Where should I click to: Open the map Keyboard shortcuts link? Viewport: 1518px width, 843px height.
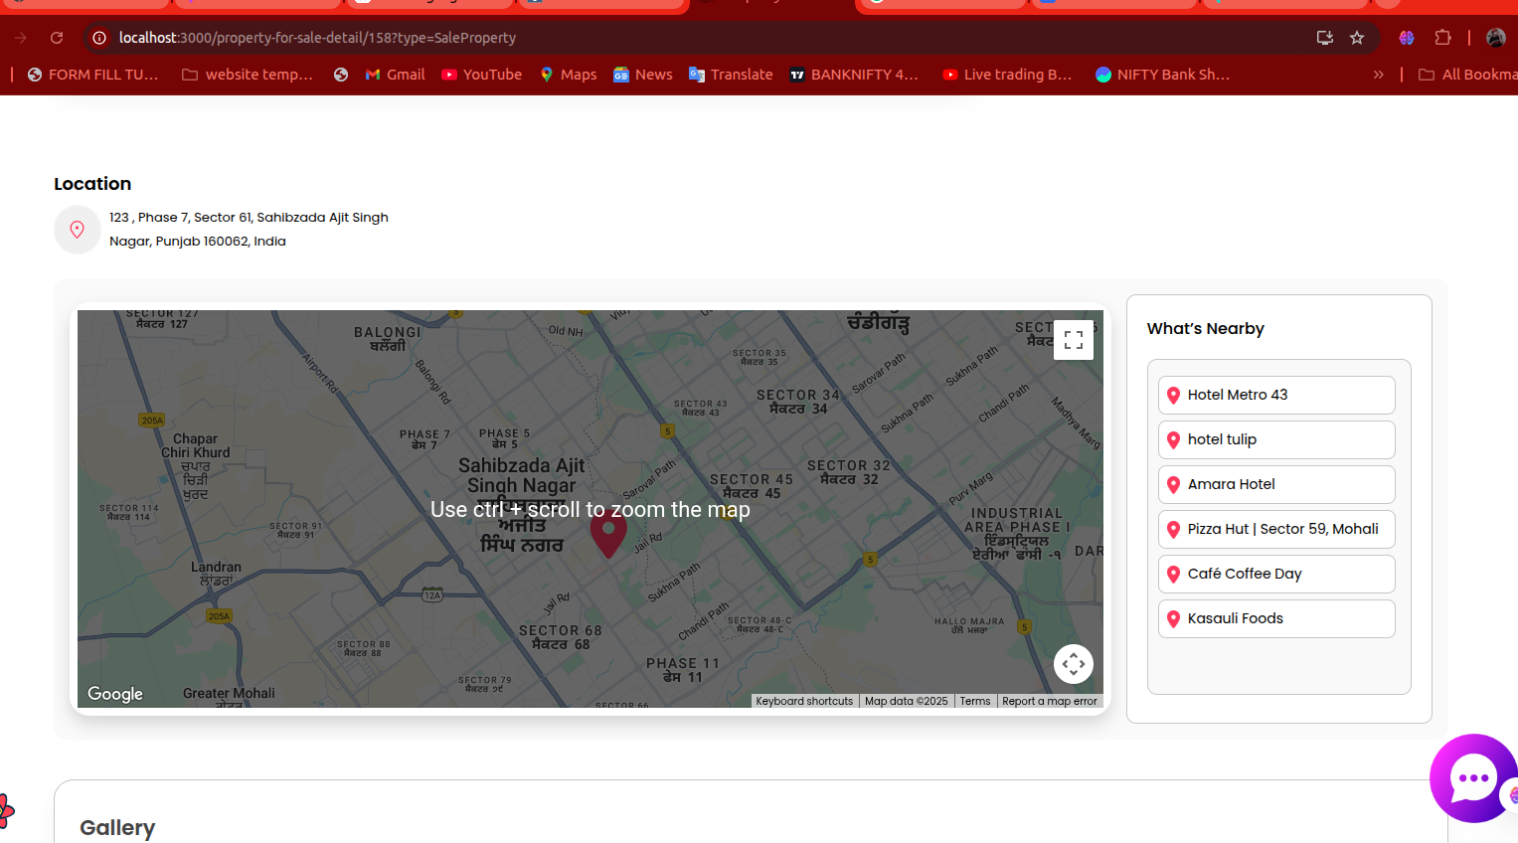pos(803,701)
